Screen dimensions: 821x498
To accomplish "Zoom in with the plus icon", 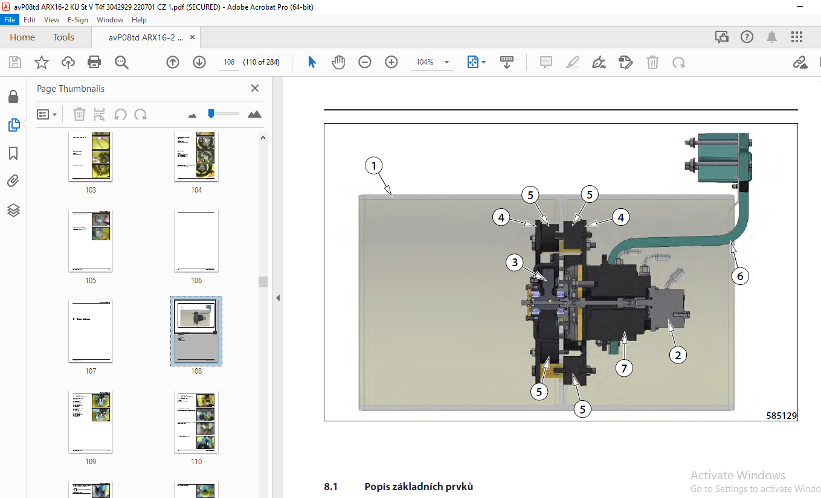I will point(391,62).
